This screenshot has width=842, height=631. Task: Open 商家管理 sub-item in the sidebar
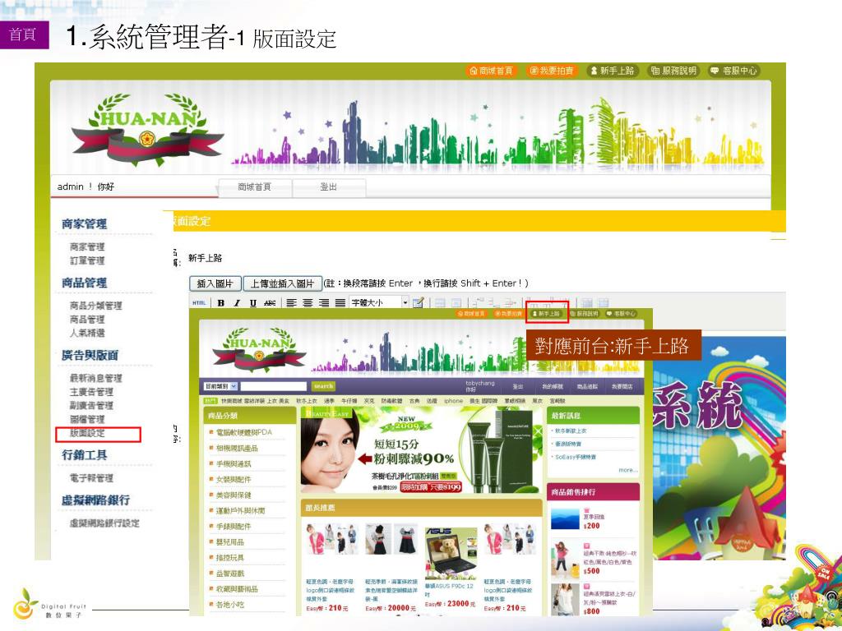tap(87, 246)
